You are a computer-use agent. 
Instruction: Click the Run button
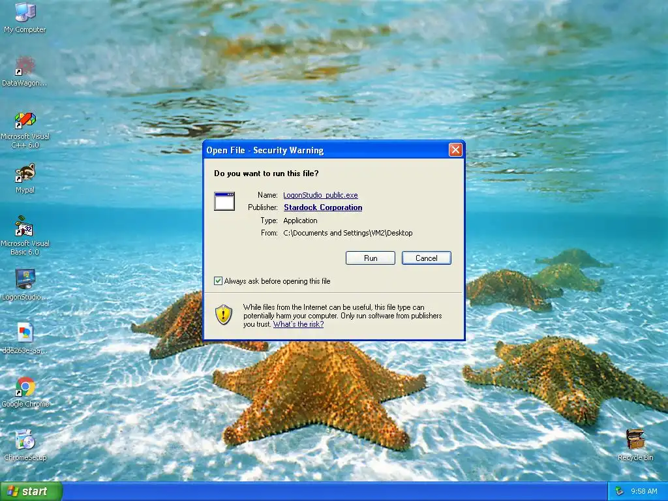pos(371,258)
